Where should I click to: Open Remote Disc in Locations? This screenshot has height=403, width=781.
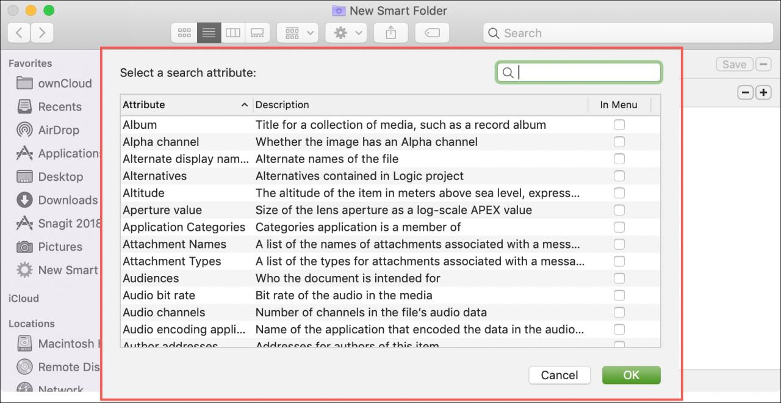click(x=57, y=367)
